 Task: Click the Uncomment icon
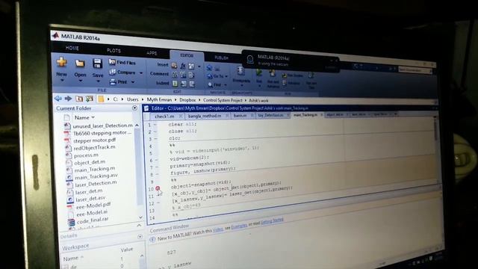[183, 75]
